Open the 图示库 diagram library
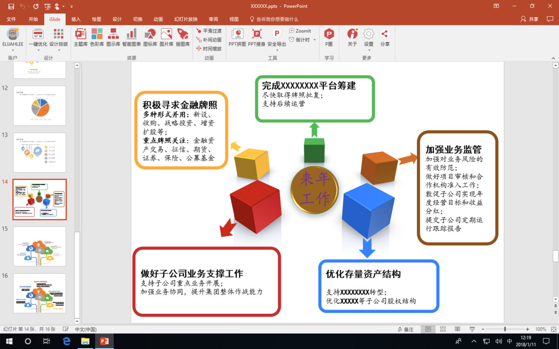The width and height of the screenshot is (559, 349). tap(113, 37)
